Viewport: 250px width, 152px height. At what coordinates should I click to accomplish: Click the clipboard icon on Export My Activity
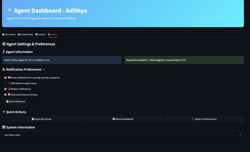33,119
